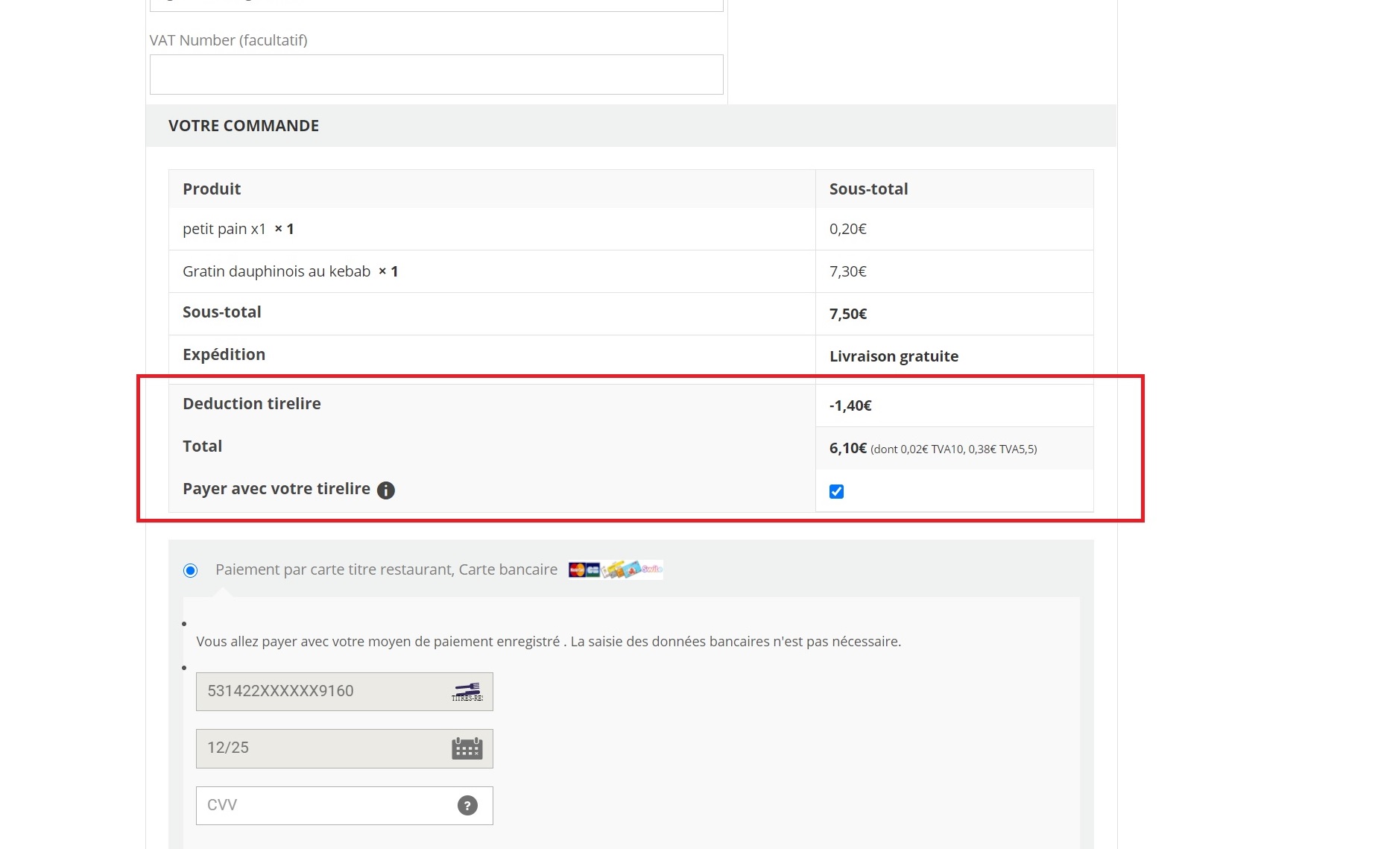This screenshot has width=1381, height=849.
Task: Click the info icon next to Payer avec votre tirelire
Action: click(x=385, y=490)
